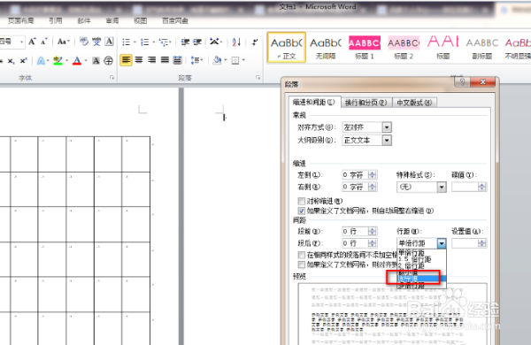Screen dimensions: 531x345
Task: Click the Grow Font icon
Action: tap(32, 42)
